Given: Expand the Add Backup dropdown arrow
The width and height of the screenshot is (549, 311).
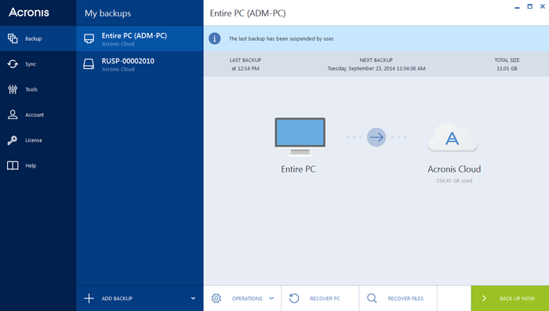Looking at the screenshot, I should pyautogui.click(x=193, y=298).
